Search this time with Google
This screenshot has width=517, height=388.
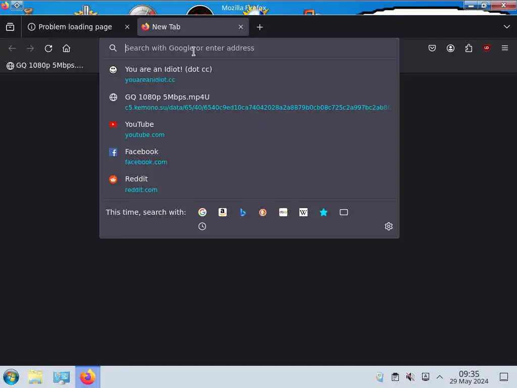click(202, 212)
